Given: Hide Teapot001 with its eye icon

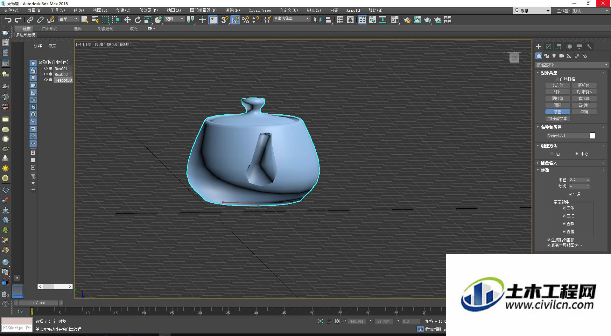Looking at the screenshot, I should 46,80.
